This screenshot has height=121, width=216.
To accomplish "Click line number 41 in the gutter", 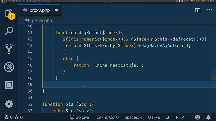I will click(30, 33).
